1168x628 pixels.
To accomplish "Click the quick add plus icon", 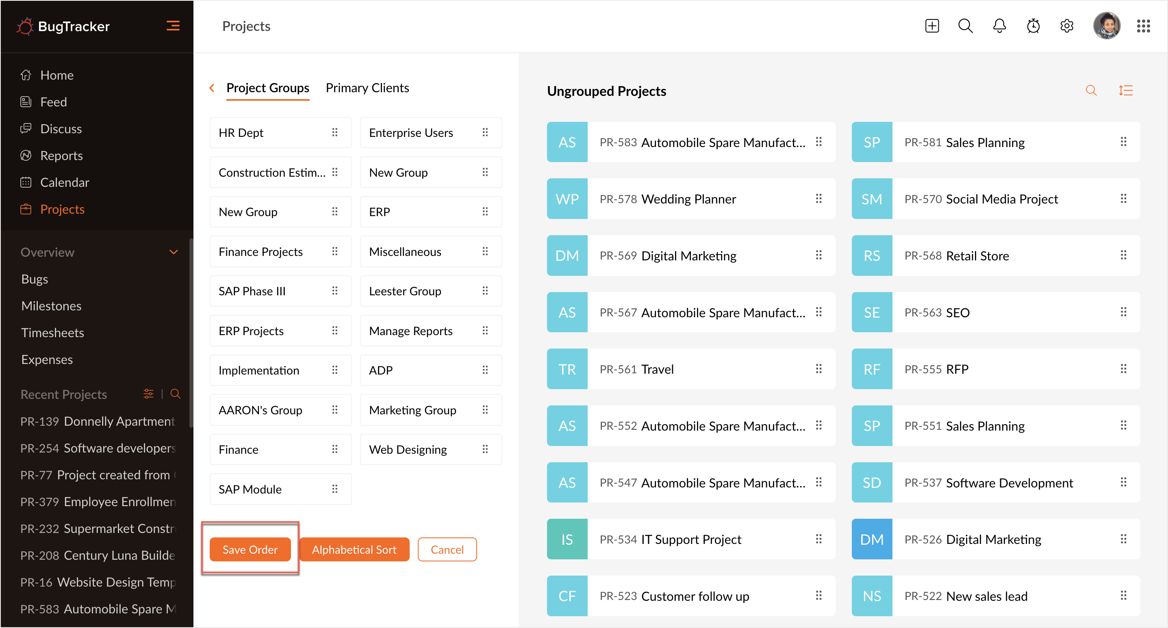I will 932,26.
